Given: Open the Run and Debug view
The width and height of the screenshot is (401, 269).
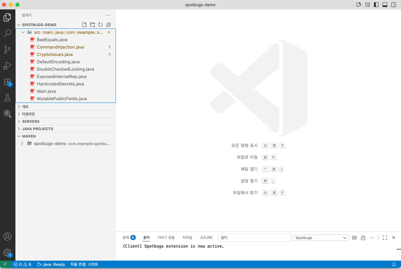Looking at the screenshot, I should click(x=8, y=66).
